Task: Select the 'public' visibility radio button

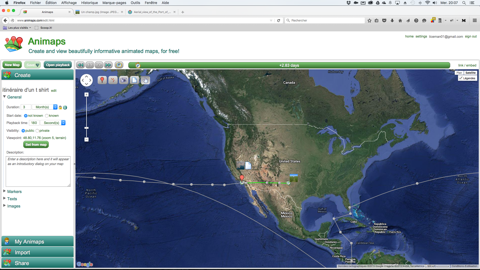Action: pyautogui.click(x=23, y=130)
